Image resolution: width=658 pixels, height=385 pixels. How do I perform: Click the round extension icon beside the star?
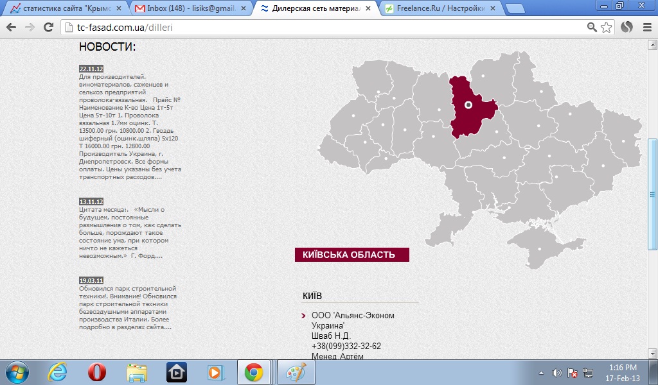tap(627, 27)
